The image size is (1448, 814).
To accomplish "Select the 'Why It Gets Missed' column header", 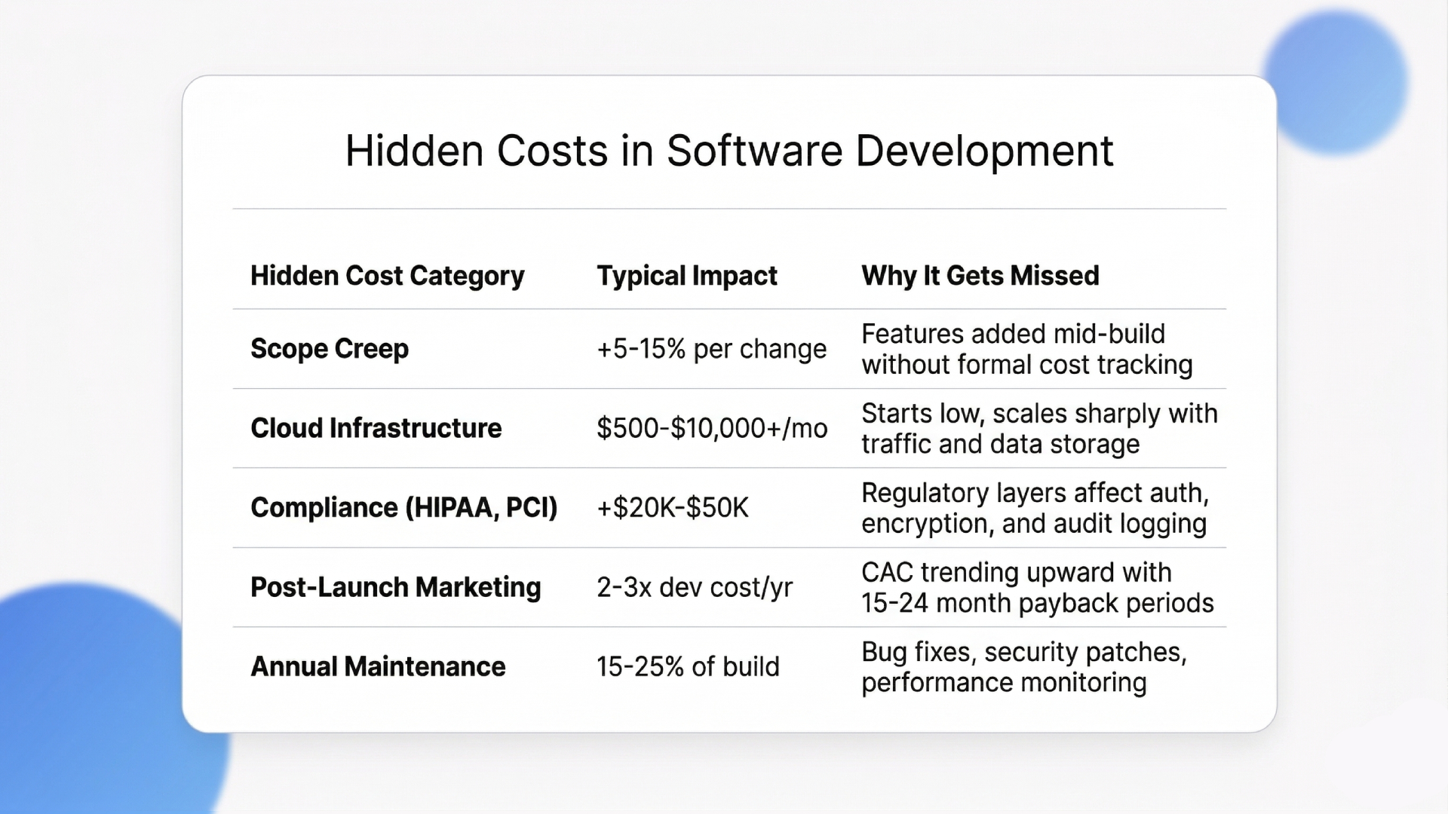I will click(980, 276).
